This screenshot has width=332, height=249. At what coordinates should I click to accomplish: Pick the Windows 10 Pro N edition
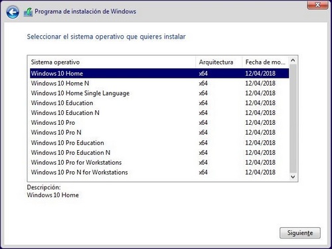pyautogui.click(x=159, y=133)
